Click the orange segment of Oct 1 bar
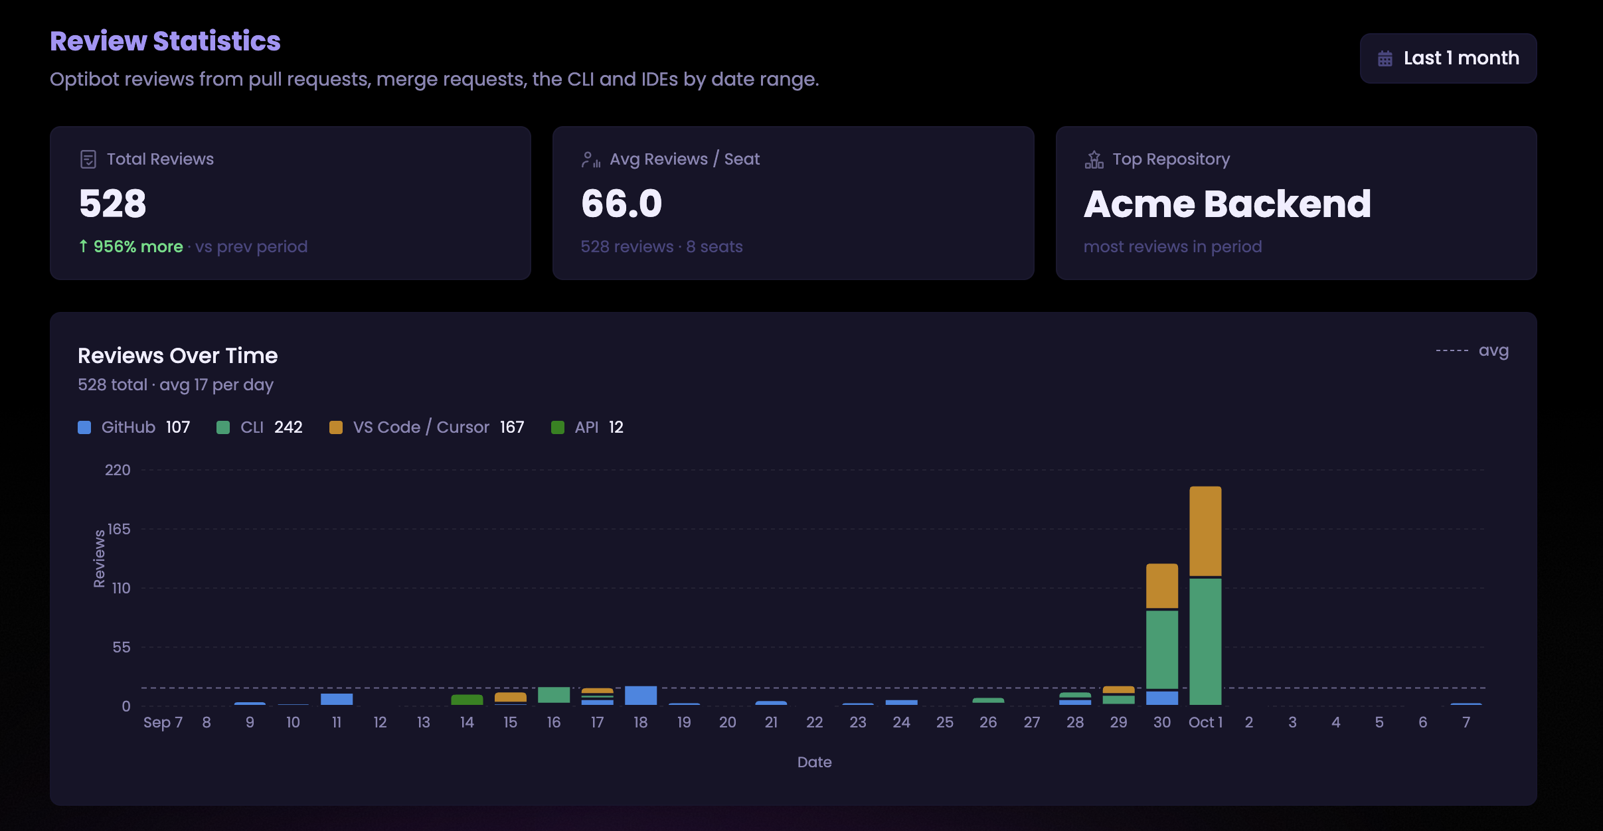This screenshot has width=1603, height=831. 1205,531
